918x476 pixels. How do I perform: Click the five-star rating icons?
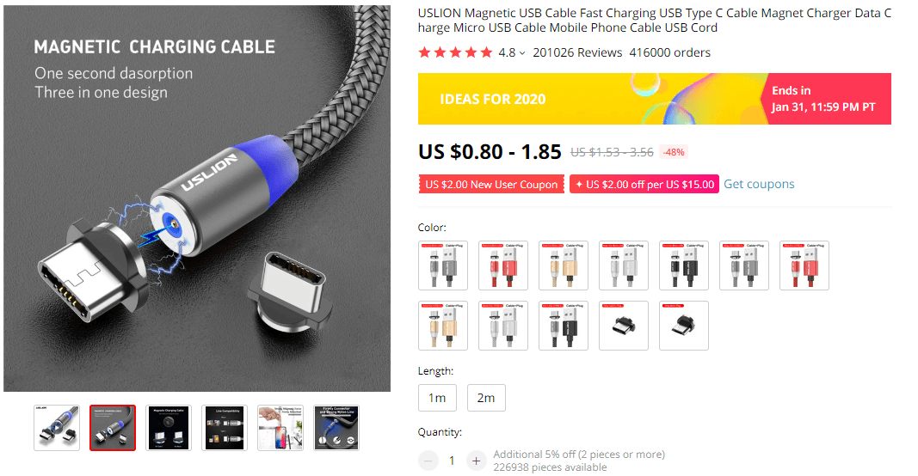tap(455, 52)
